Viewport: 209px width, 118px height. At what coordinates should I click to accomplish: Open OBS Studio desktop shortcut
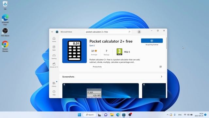(5, 32)
